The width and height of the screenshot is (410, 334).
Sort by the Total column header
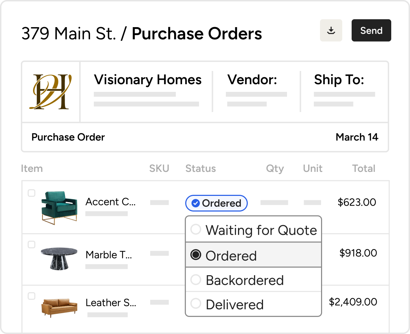click(x=364, y=169)
